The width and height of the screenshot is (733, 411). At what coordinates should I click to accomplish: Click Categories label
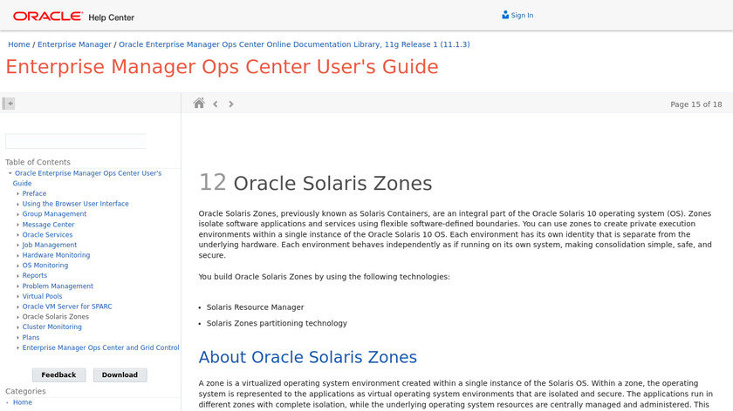(x=25, y=391)
